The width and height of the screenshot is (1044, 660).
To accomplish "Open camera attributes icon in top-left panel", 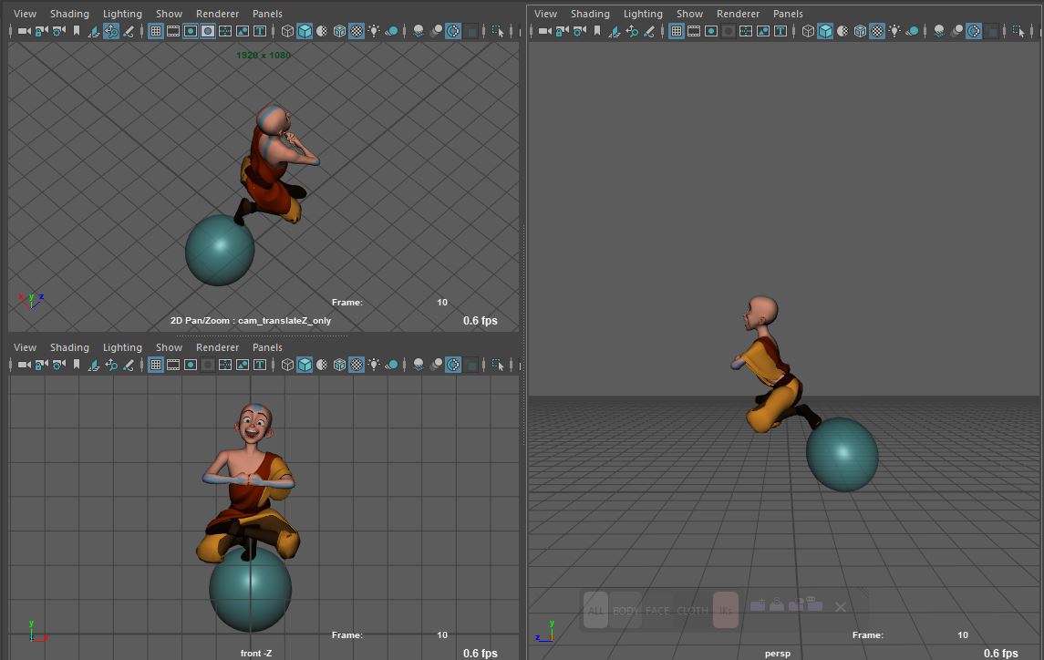I will [x=59, y=31].
